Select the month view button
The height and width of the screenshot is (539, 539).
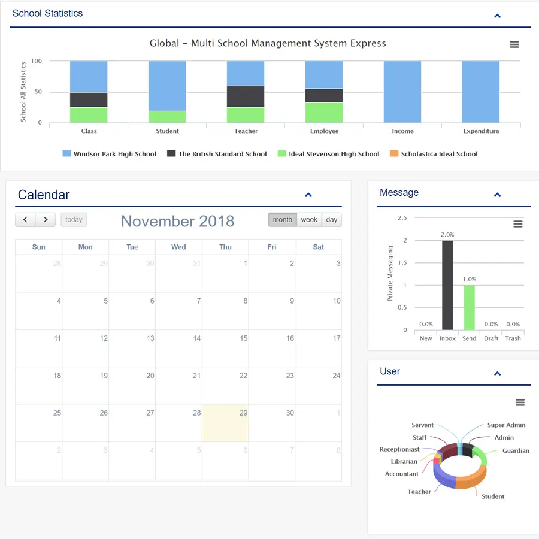[x=283, y=220]
